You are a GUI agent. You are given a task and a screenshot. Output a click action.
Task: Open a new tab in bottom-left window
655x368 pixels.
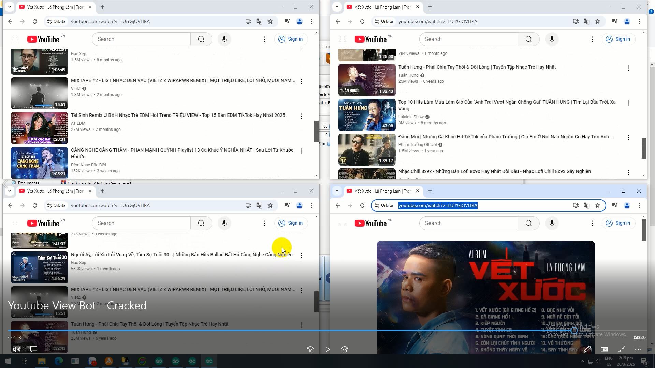point(102,191)
